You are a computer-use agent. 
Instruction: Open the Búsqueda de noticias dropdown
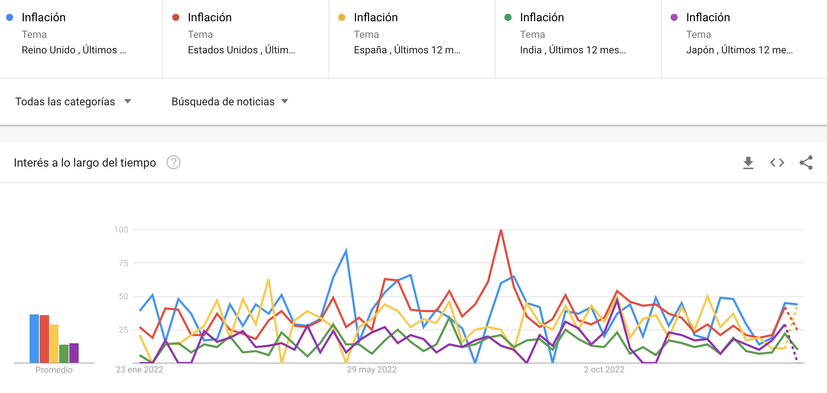coord(230,102)
